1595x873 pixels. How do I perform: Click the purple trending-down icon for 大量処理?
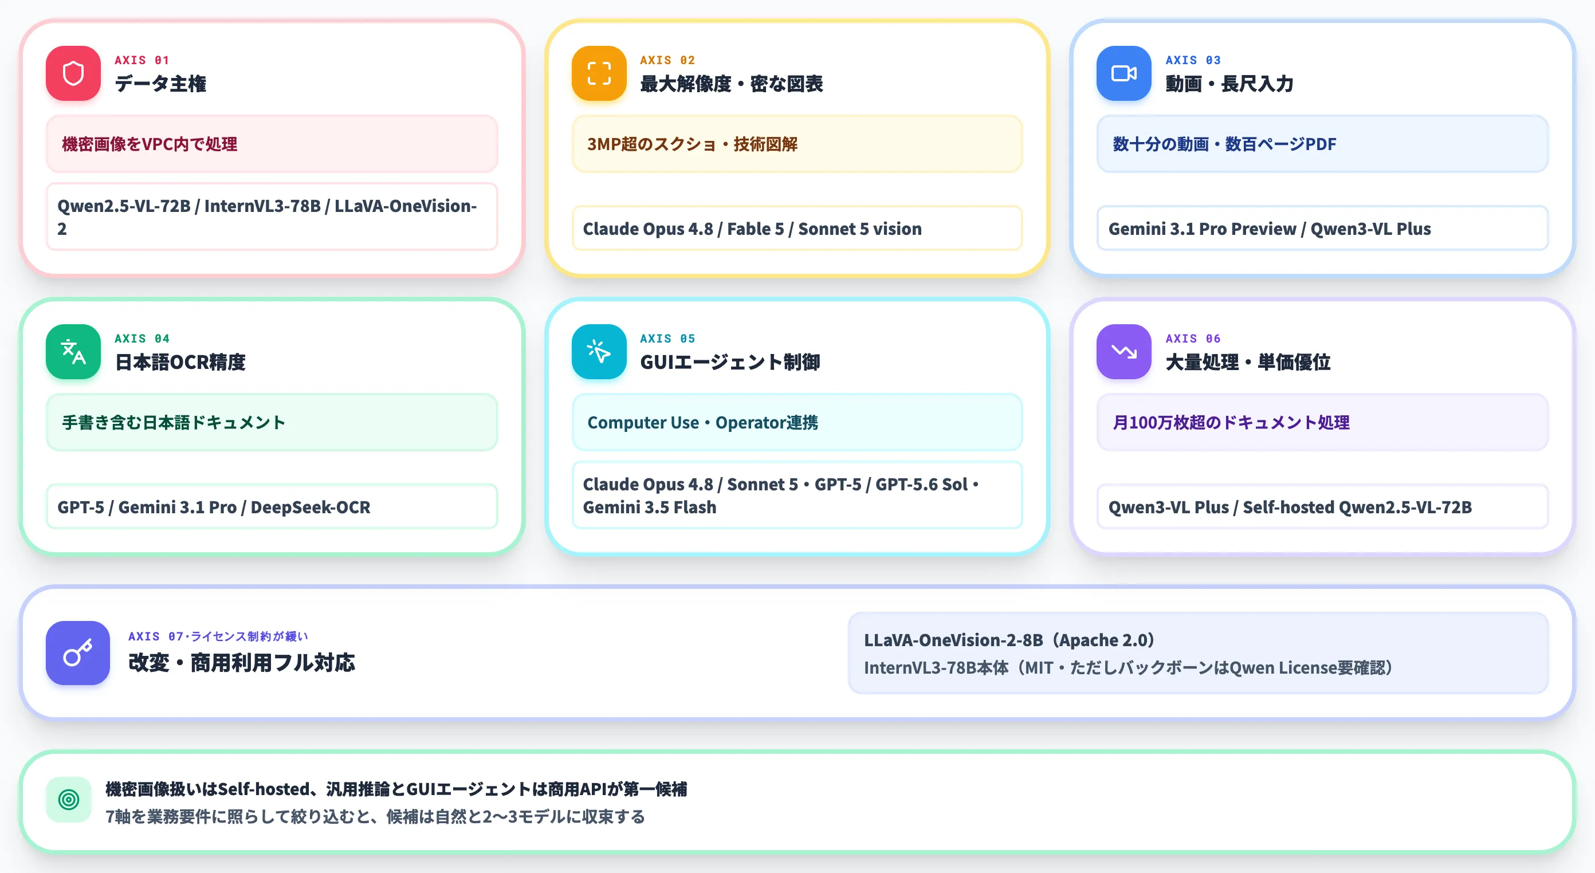coord(1124,352)
